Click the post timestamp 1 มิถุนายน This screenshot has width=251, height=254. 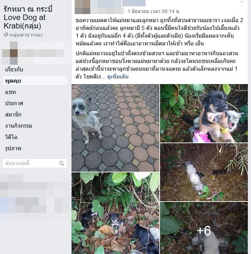click(154, 11)
